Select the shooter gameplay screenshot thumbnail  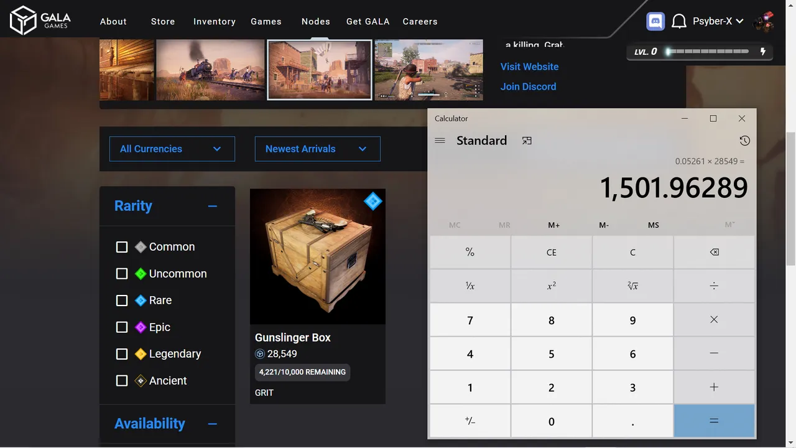click(428, 70)
